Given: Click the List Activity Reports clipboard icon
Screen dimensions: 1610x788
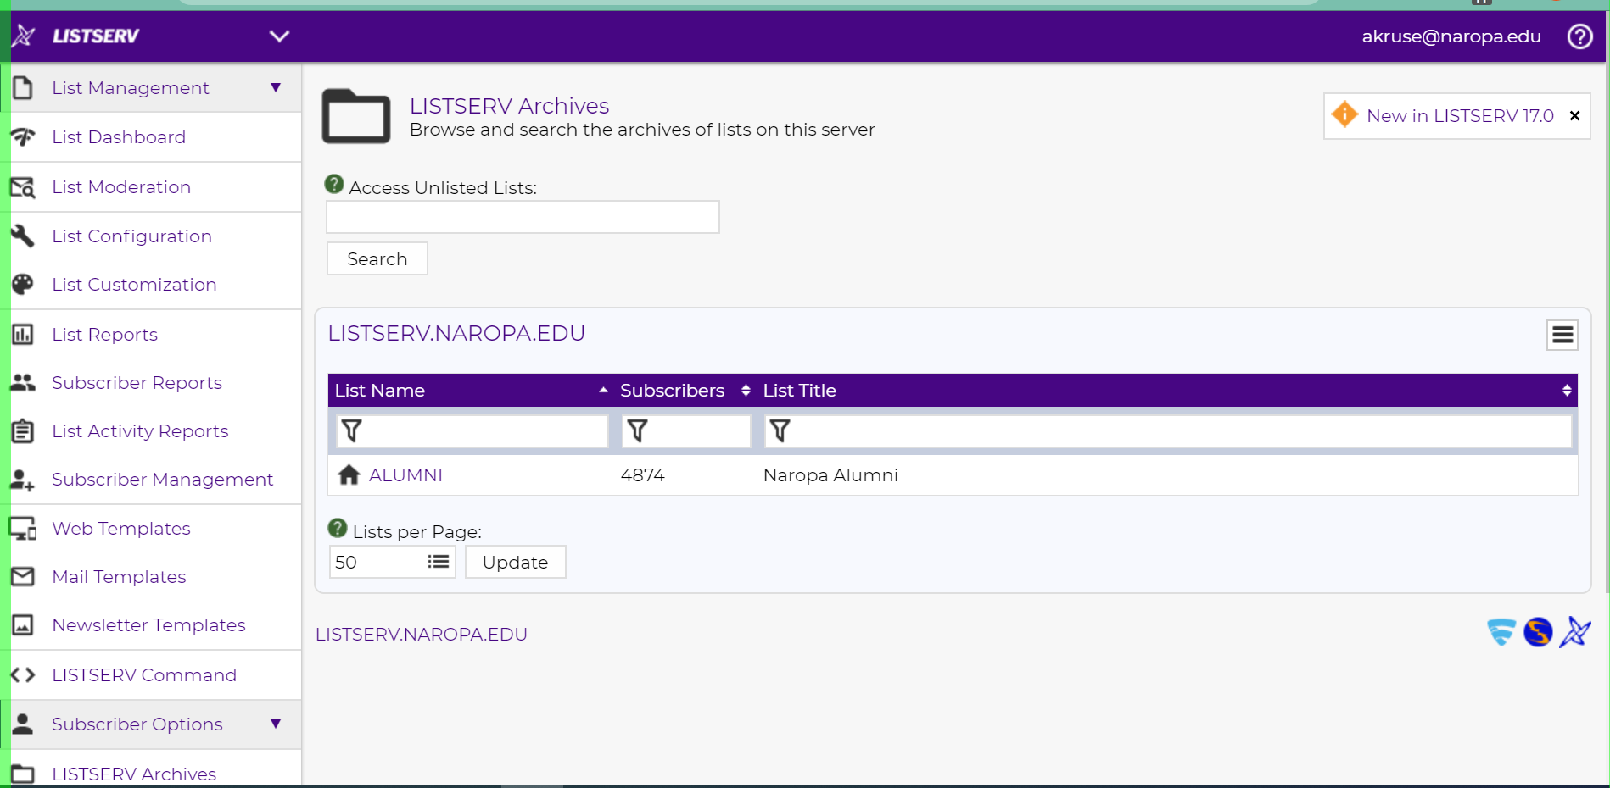Looking at the screenshot, I should coord(23,430).
